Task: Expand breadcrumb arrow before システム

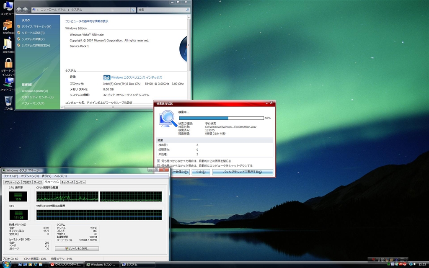Action: click(x=69, y=10)
